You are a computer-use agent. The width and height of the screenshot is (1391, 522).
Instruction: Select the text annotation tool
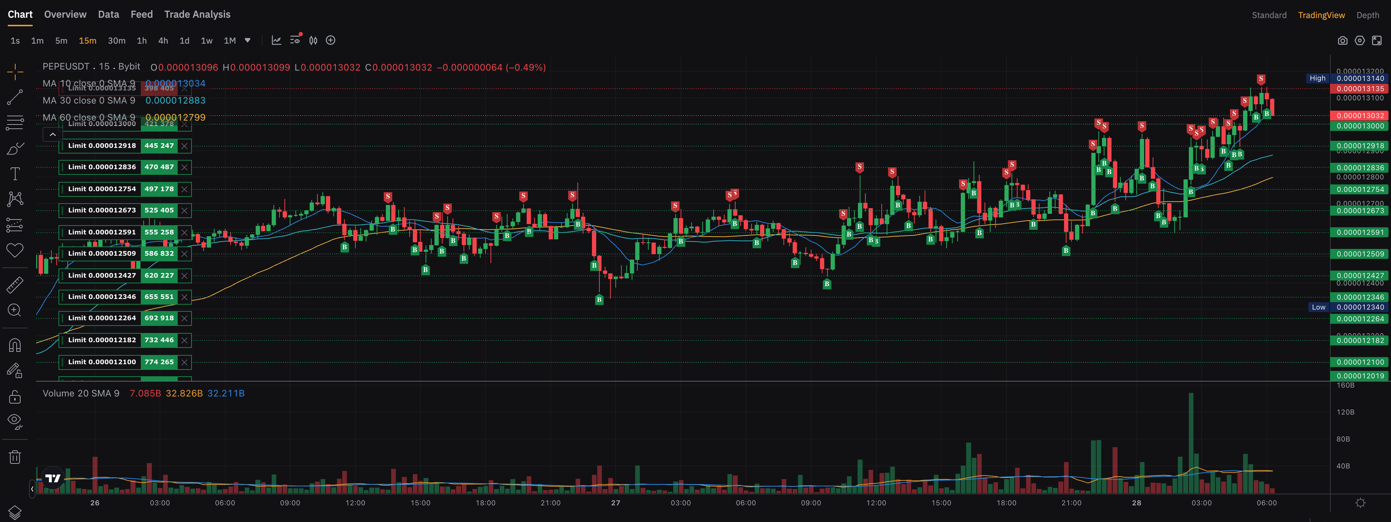tap(15, 173)
